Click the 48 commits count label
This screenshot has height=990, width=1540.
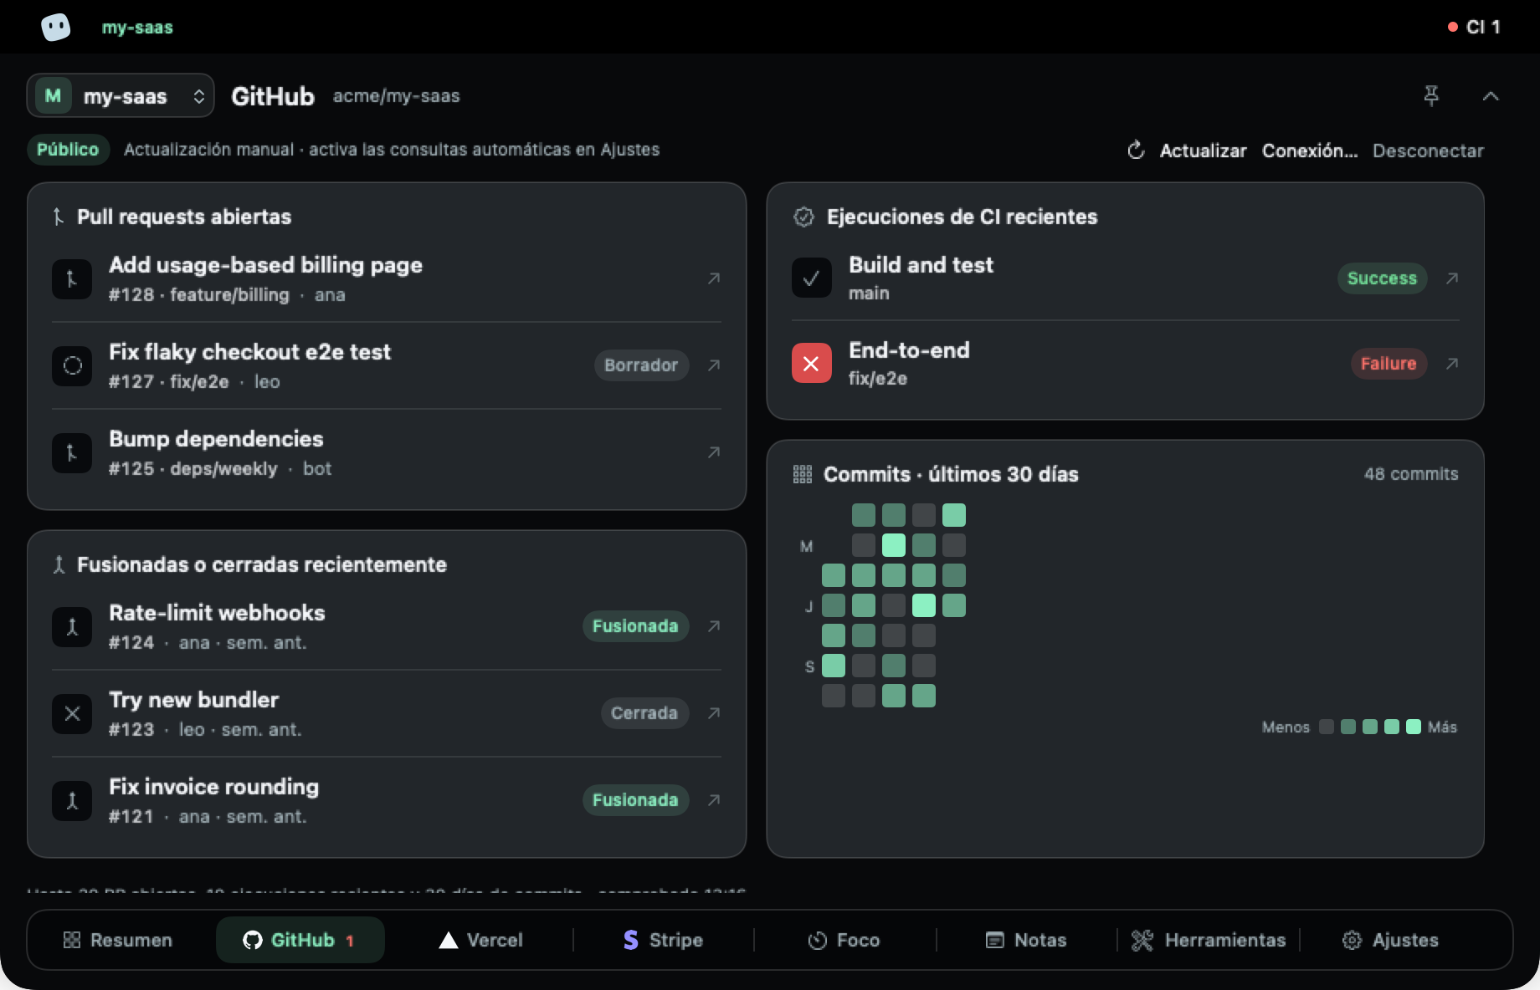tap(1411, 474)
